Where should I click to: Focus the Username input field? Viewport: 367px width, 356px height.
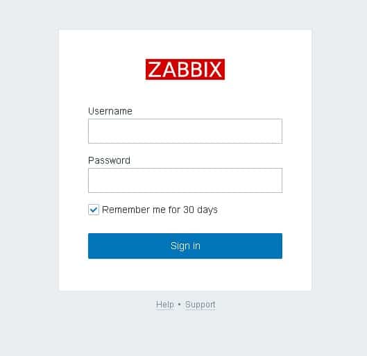pyautogui.click(x=185, y=131)
